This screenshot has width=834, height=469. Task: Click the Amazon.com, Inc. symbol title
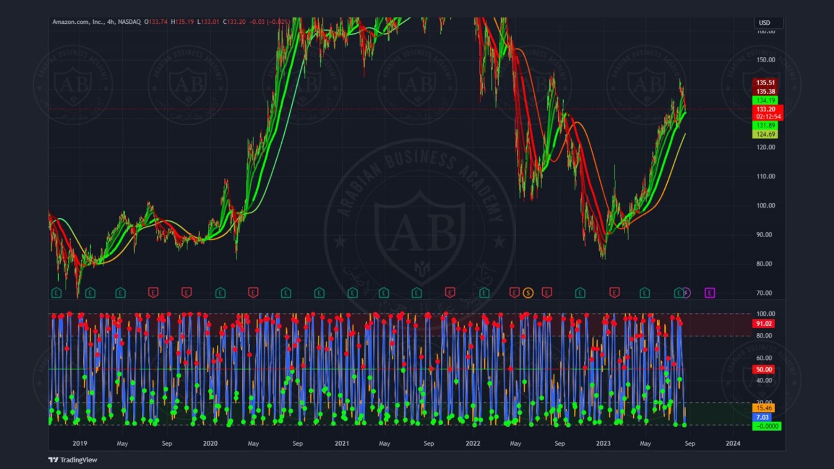(x=78, y=22)
